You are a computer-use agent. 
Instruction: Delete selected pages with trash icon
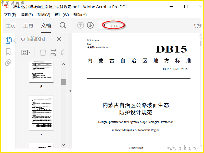click(x=43, y=53)
